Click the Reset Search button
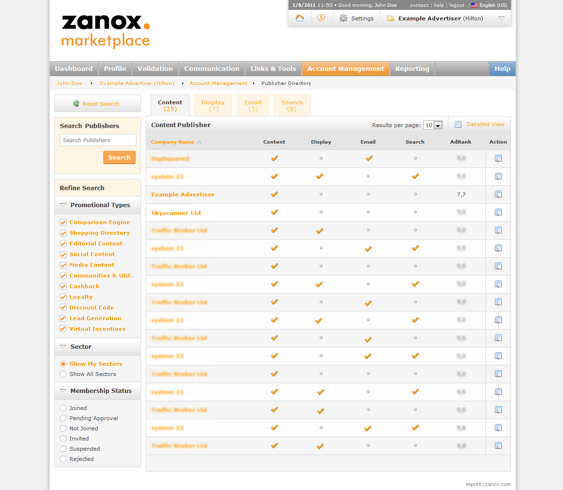Image resolution: width=563 pixels, height=490 pixels. (97, 104)
